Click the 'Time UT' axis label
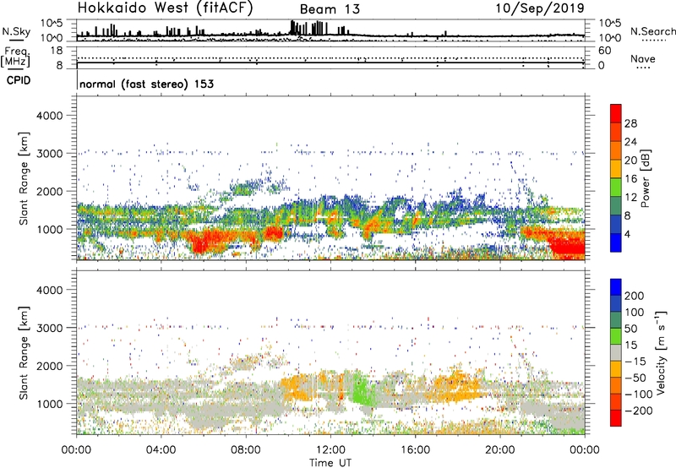Viewport: 676px width, 468px height. point(330,462)
